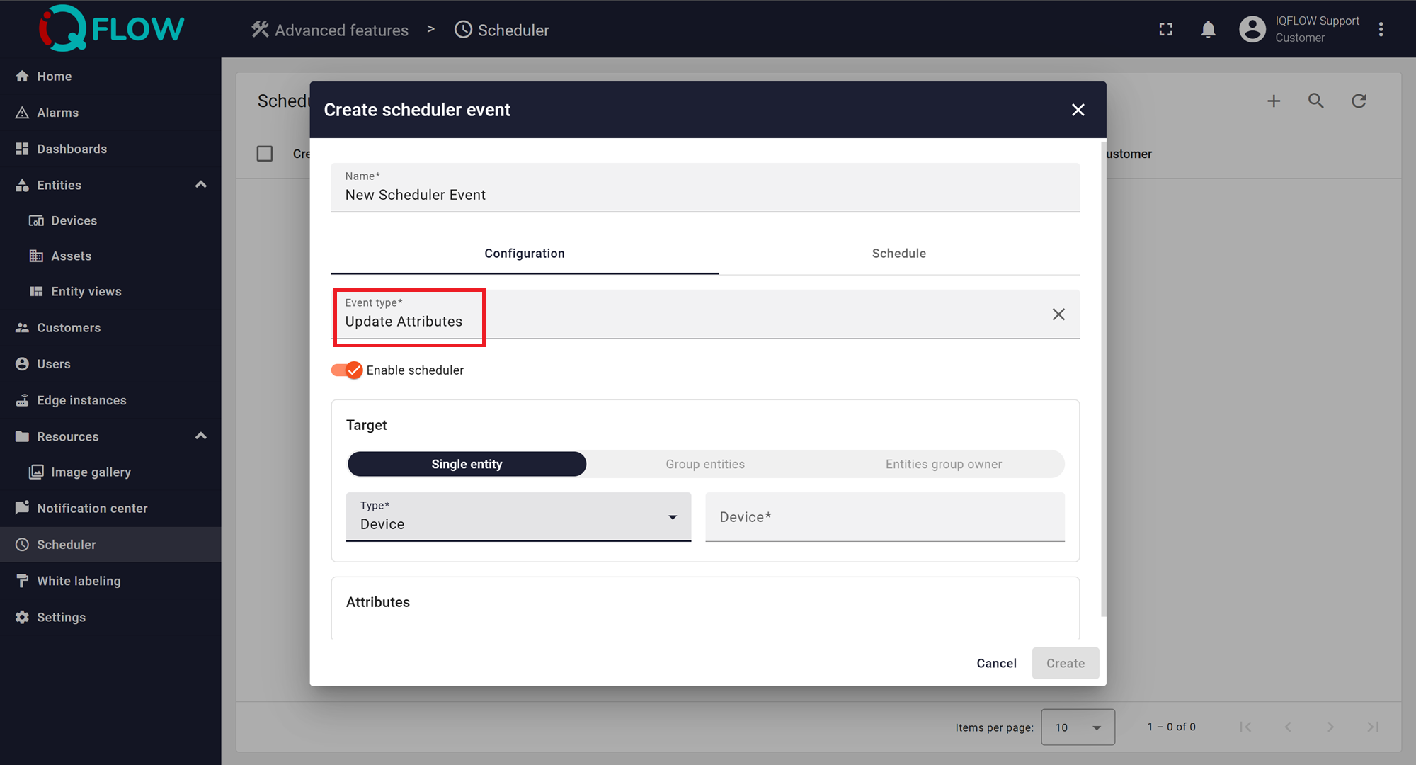The width and height of the screenshot is (1416, 765).
Task: Click the search icon in scheduler table
Action: pyautogui.click(x=1315, y=101)
